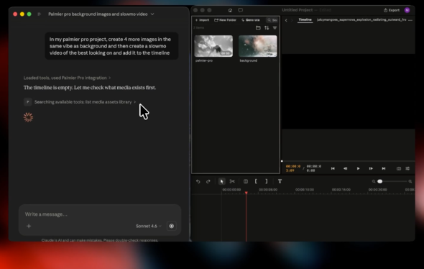Set out point with right bracket
Viewport: 424px width, 269px height.
click(267, 181)
